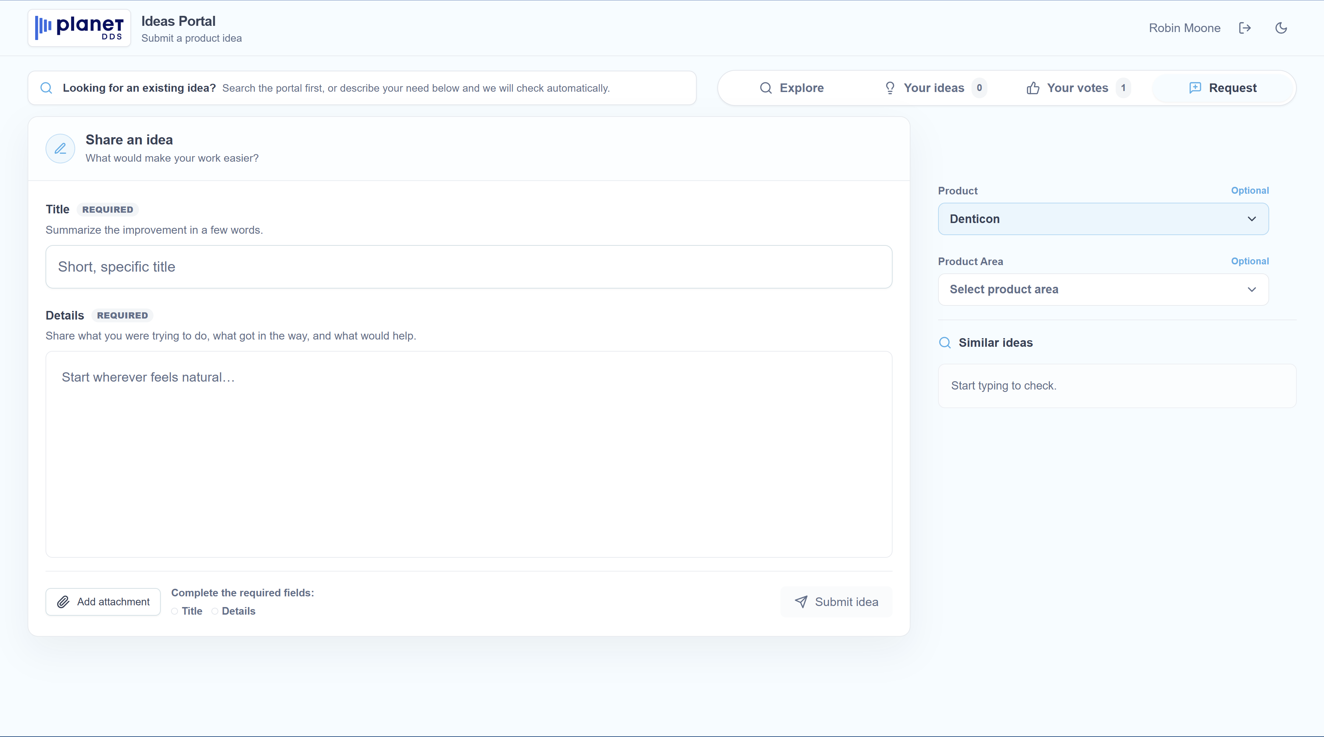Image resolution: width=1324 pixels, height=737 pixels.
Task: Click the Your votes count badge
Action: click(x=1123, y=88)
